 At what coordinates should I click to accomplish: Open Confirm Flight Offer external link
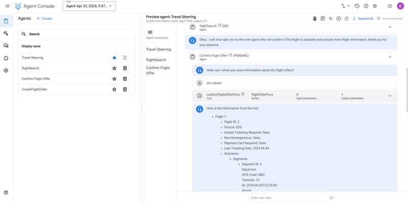tap(230, 55)
